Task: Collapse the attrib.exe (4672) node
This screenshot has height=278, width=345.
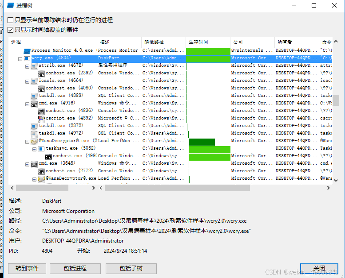Action: point(27,66)
